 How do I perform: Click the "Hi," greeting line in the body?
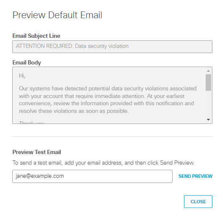coord(22,76)
